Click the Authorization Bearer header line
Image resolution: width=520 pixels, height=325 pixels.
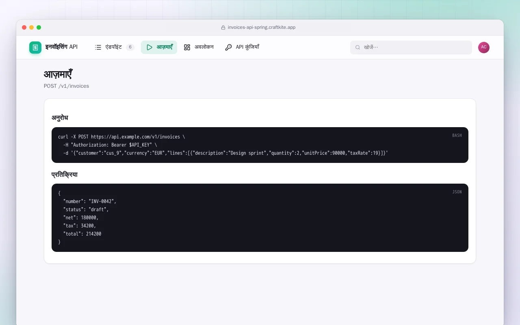(x=110, y=145)
